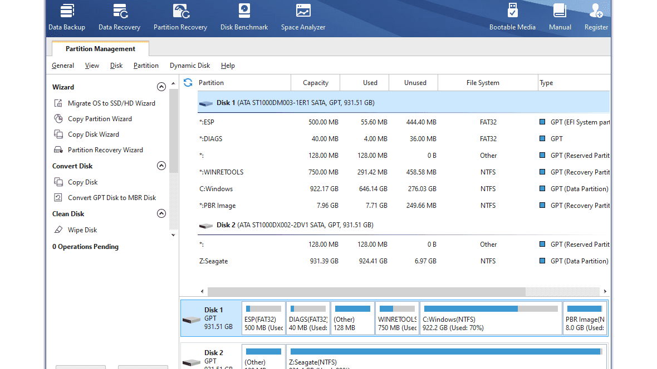Collapse the Clean Disk section
The height and width of the screenshot is (369, 657).
pos(161,214)
